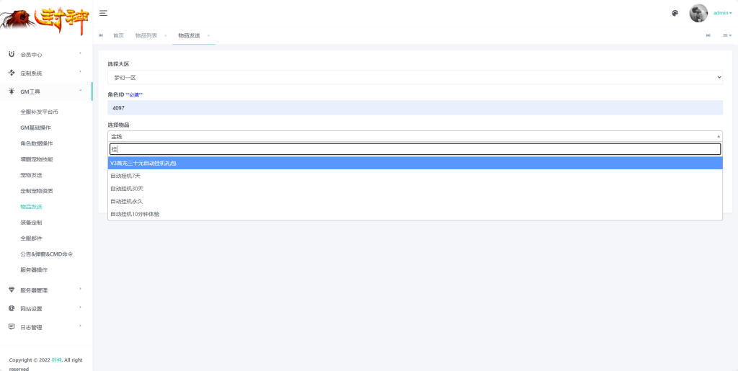
Task: Click the 日志管理 chat icon
Action: tap(12, 327)
